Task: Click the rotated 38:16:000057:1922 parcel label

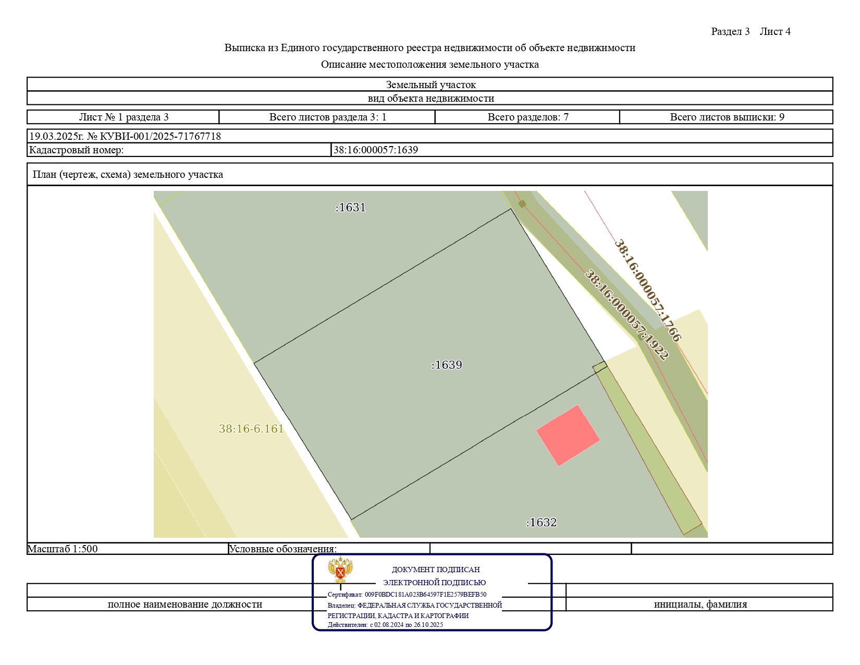Action: (626, 315)
